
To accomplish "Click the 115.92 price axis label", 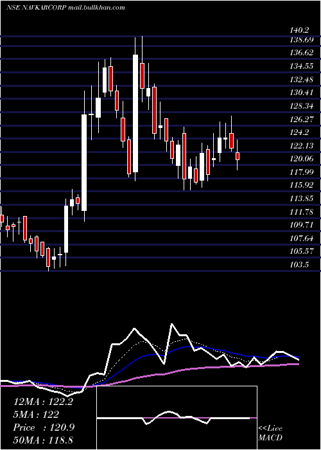I will [x=302, y=185].
